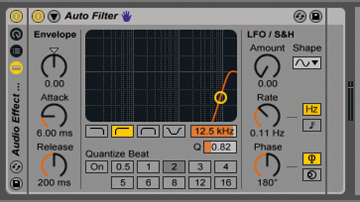Show the rack macro controls
Viewport: 360px width, 202px height.
tap(16, 34)
